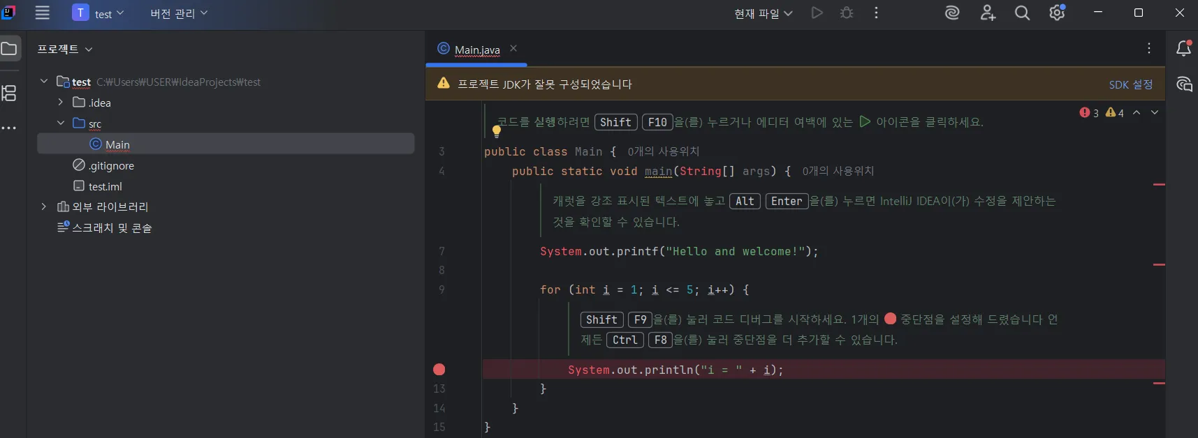Screen dimensions: 1198x438
Task: Toggle the Project tool window folder icon
Action: point(9,49)
